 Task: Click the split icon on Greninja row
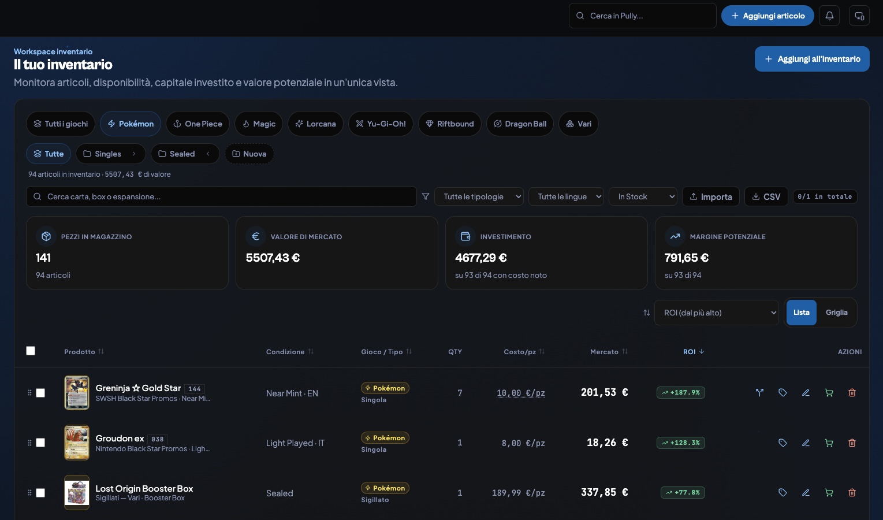759,393
